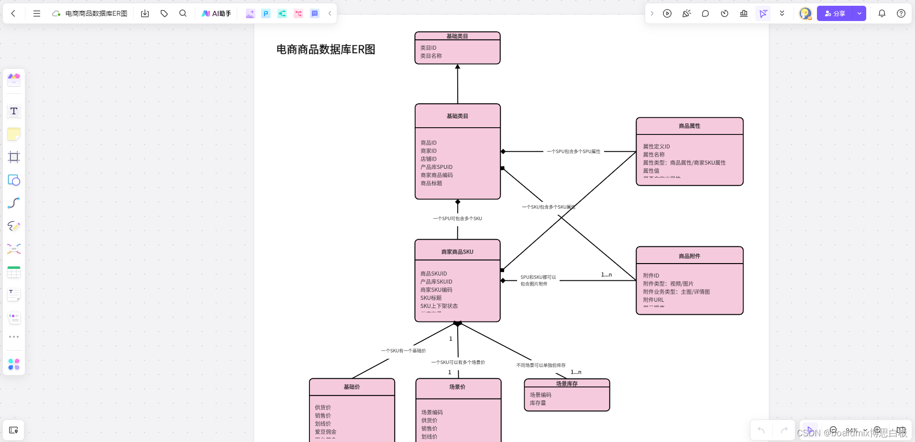Select the 商家商品SKU entity header
Screen dimensions: 915x442
coord(457,251)
